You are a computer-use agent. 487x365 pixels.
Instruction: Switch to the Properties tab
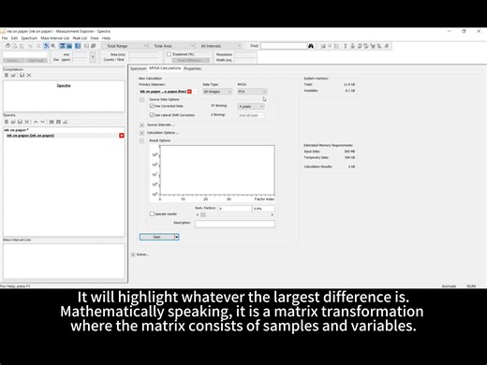(x=192, y=68)
